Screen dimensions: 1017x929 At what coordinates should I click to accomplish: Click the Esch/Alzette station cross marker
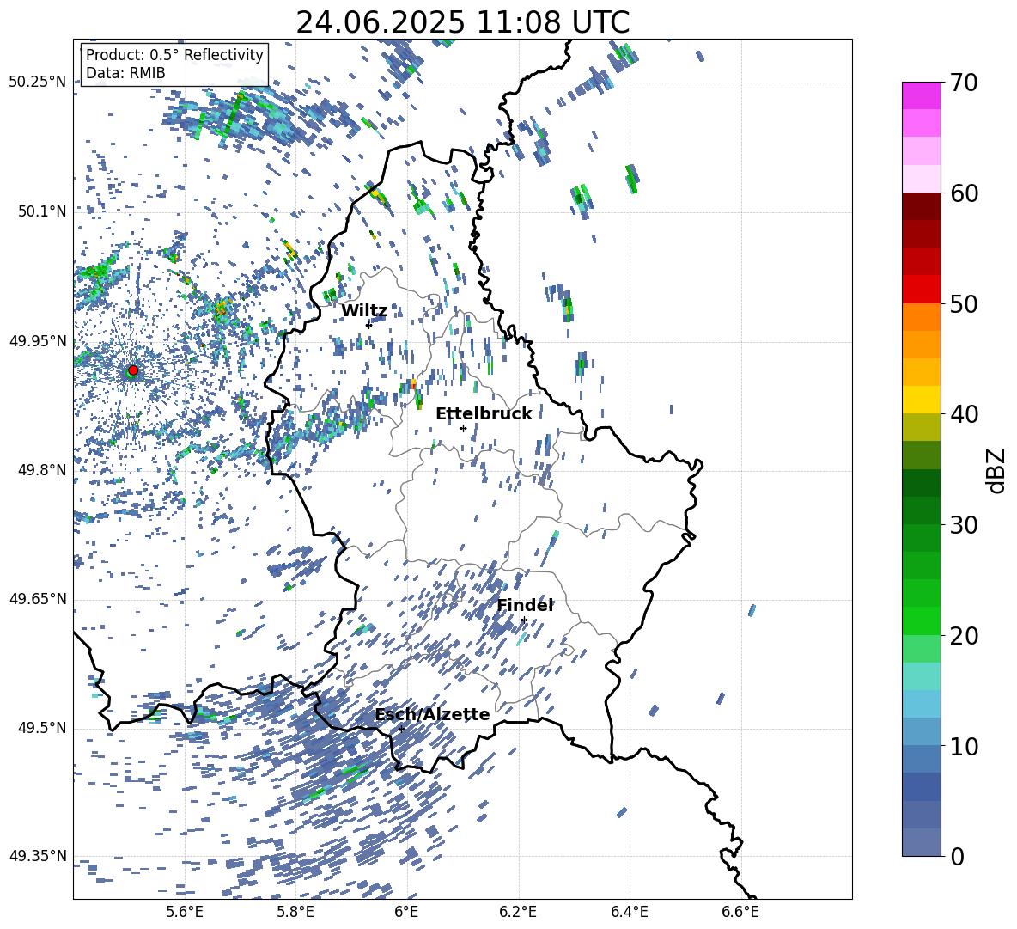click(401, 729)
